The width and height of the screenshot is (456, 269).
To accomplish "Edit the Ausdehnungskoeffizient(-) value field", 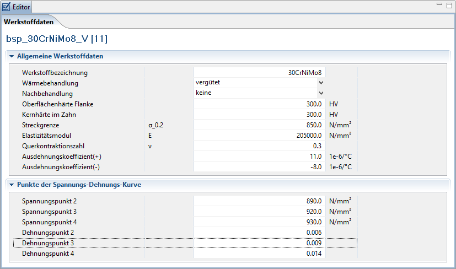I will point(259,167).
